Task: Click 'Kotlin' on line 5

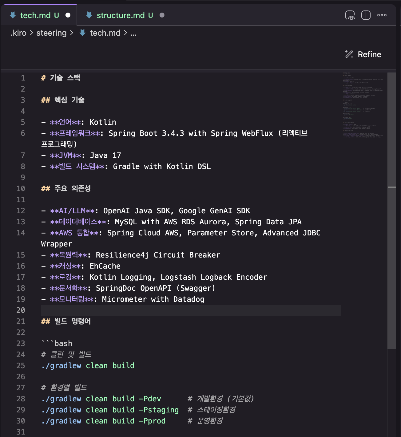Action: click(x=103, y=122)
